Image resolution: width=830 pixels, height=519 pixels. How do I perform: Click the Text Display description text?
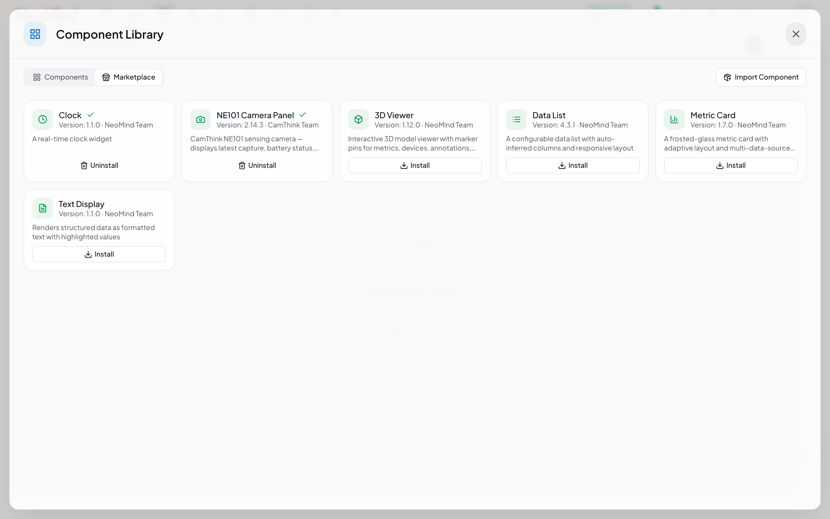[93, 232]
